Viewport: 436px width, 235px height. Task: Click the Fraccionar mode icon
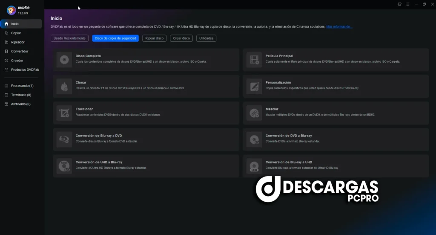[x=64, y=113]
